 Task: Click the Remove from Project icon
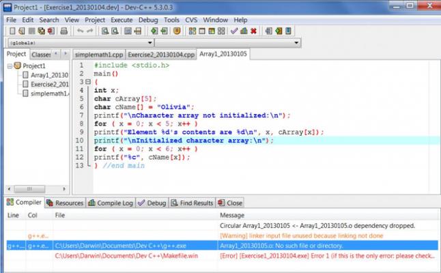164,31
